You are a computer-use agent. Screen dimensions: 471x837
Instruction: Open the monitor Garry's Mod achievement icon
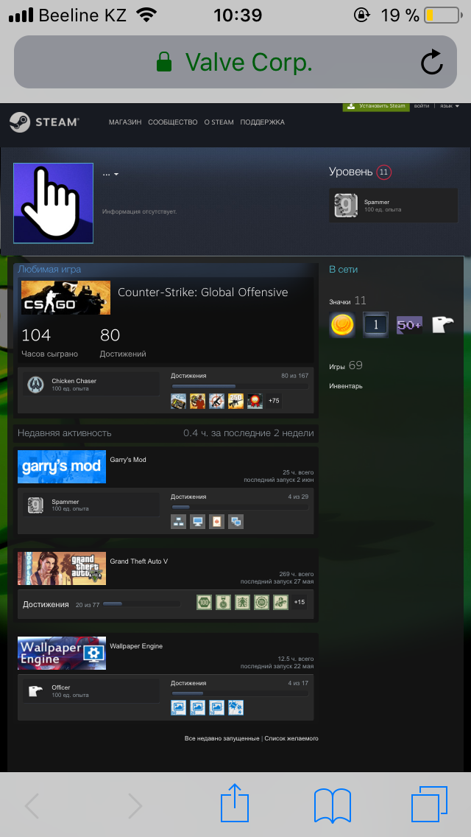pos(197,522)
